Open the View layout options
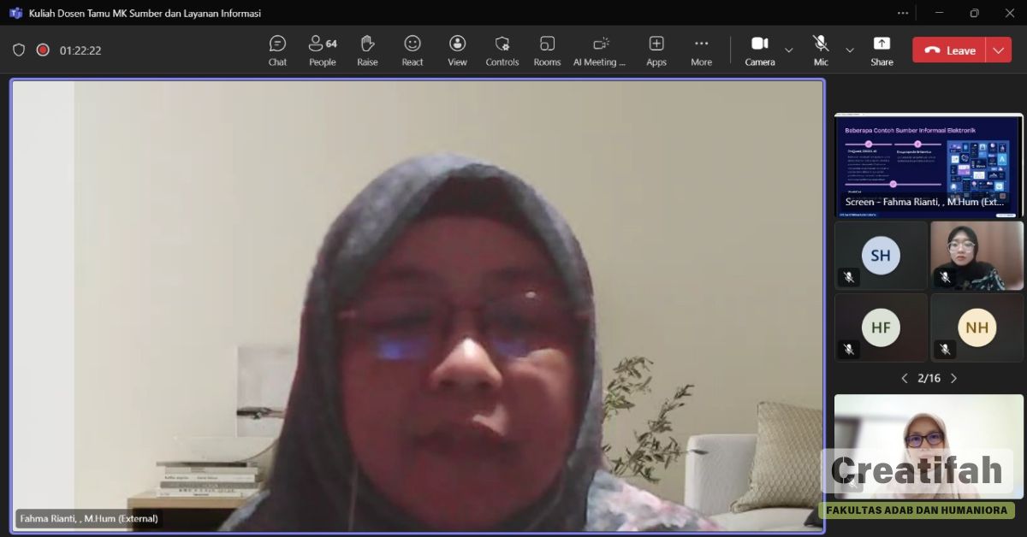Image resolution: width=1027 pixels, height=537 pixels. pyautogui.click(x=457, y=50)
